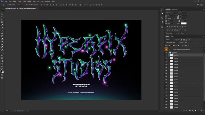Hide the SPARKLES group
The height and width of the screenshot is (115, 205).
166,52
